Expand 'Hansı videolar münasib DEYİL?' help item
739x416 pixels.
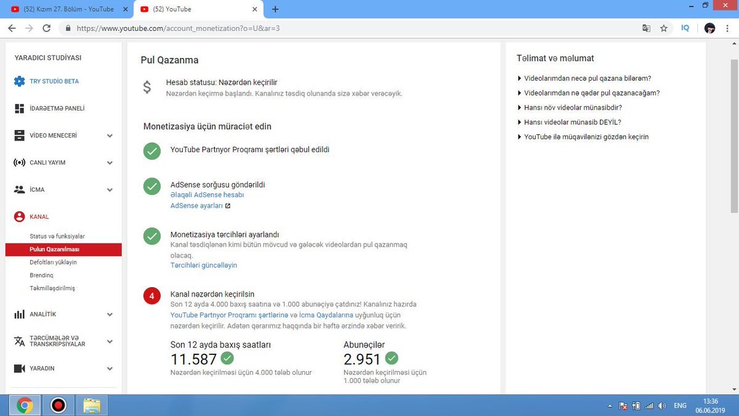pyautogui.click(x=569, y=122)
